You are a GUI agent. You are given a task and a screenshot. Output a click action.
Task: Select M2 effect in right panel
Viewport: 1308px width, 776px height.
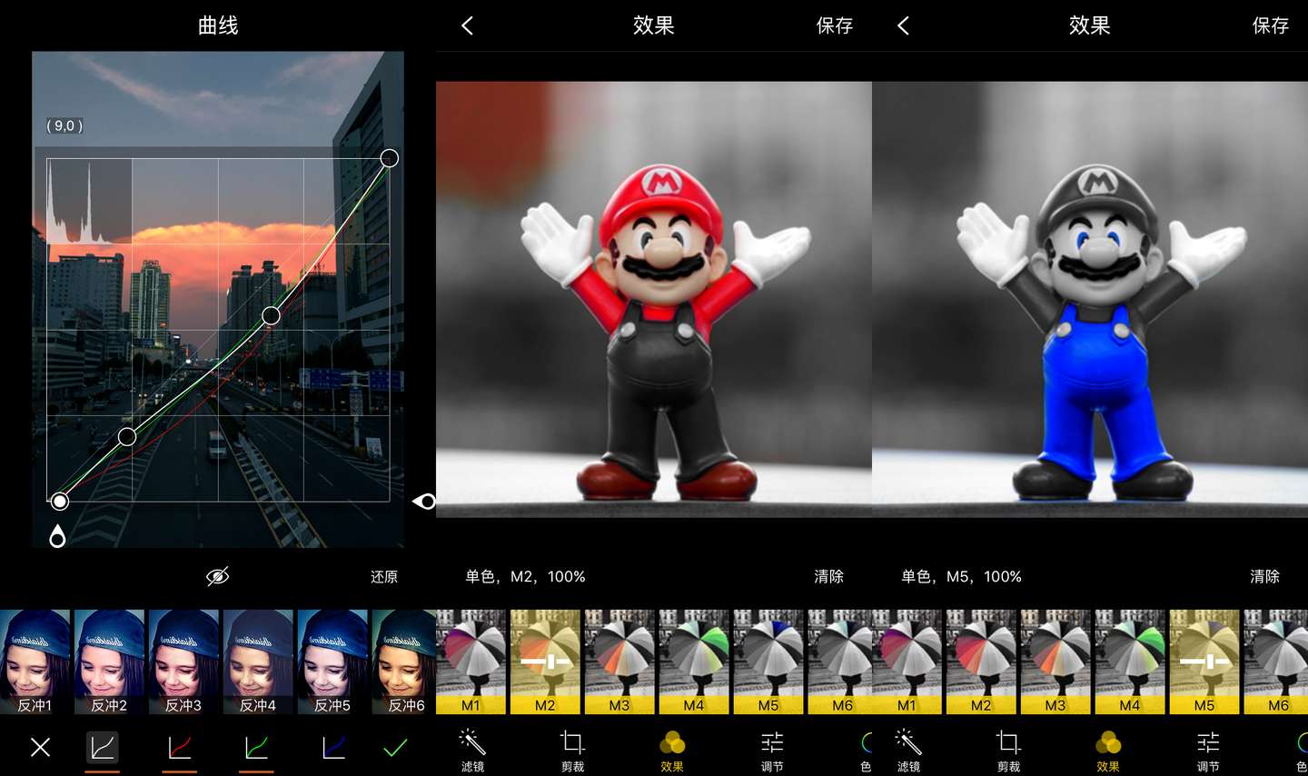tap(981, 662)
